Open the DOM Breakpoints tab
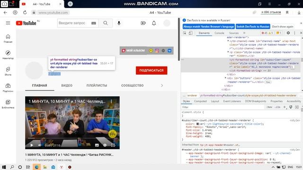Viewport: 303px width, 170px height. [x=256, y=101]
